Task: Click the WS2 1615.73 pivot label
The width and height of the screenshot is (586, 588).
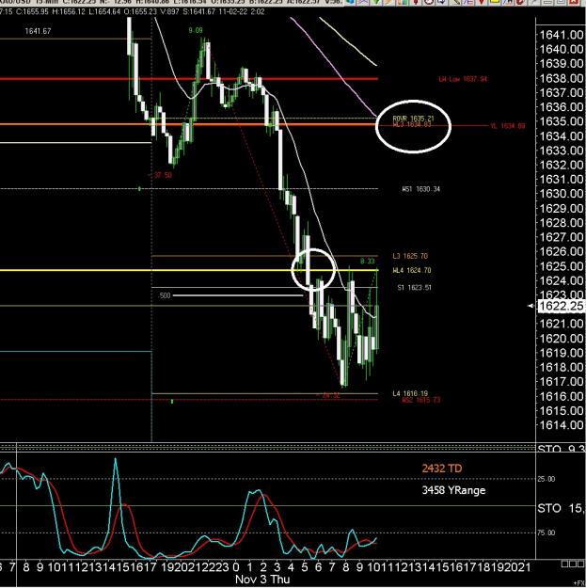Action: (421, 400)
